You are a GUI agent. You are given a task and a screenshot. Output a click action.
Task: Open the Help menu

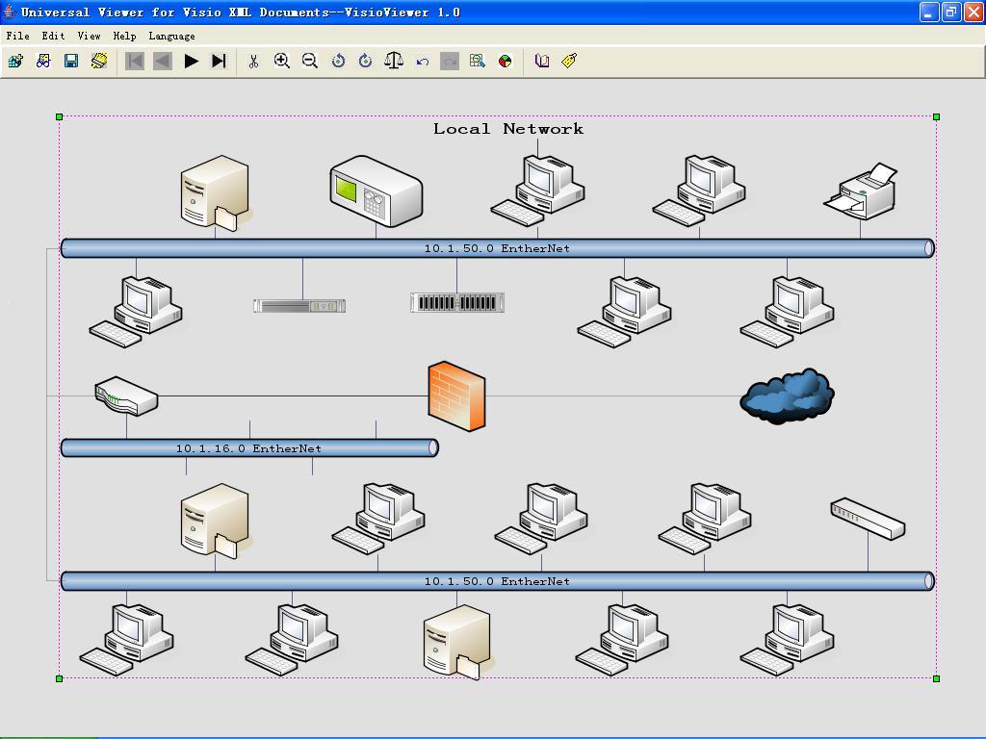(x=124, y=36)
